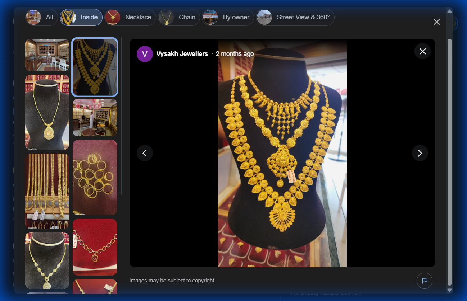
Task: Report the photo using the flag icon
Action: click(425, 281)
